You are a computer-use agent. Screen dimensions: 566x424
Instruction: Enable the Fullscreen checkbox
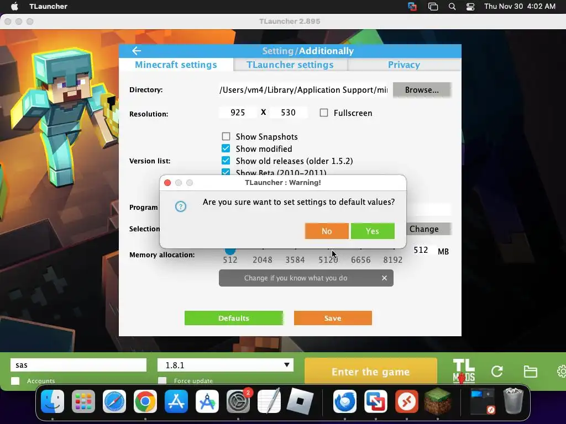[x=324, y=113]
